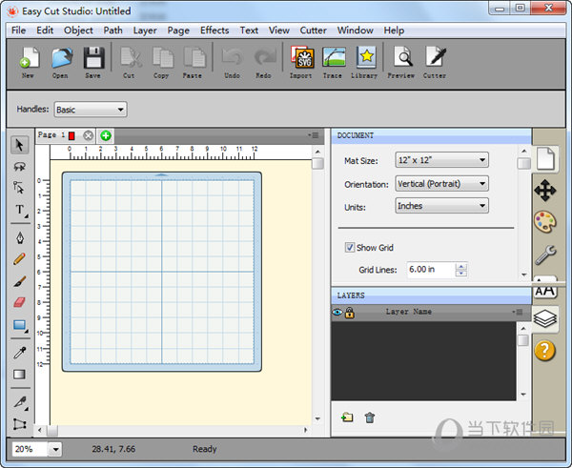Click the Copy toolbar icon
Viewport: 572px width, 468px height.
point(162,57)
